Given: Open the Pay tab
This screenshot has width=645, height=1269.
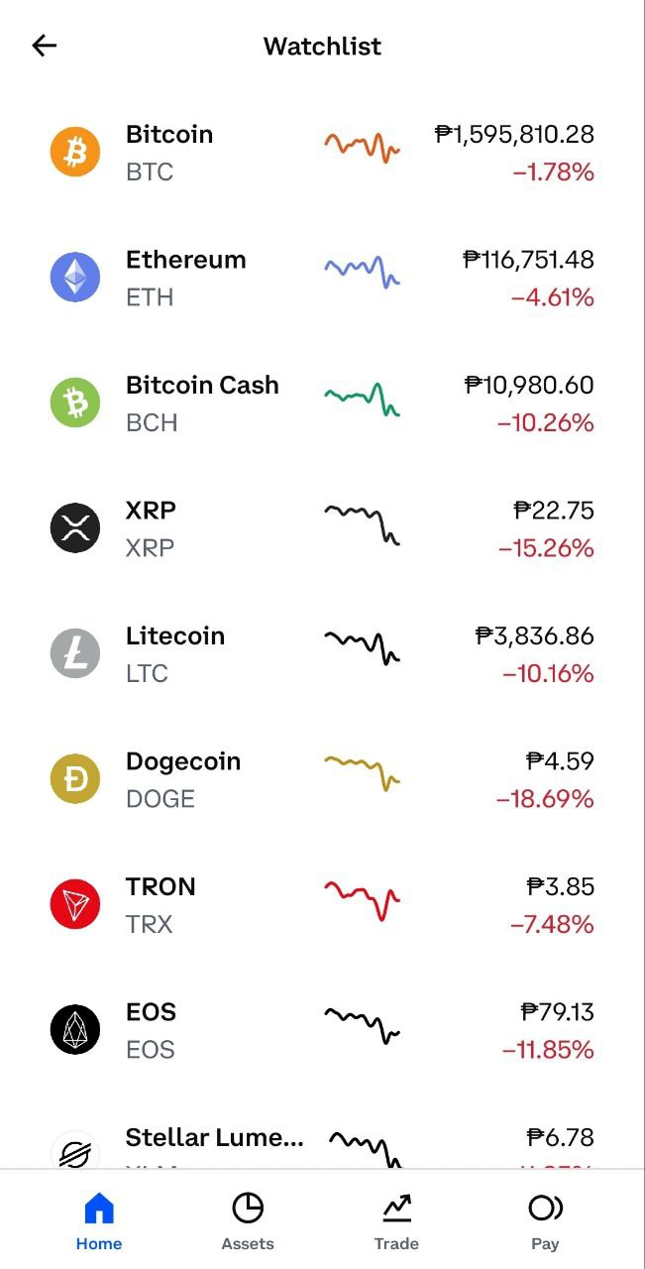Looking at the screenshot, I should [x=545, y=1222].
